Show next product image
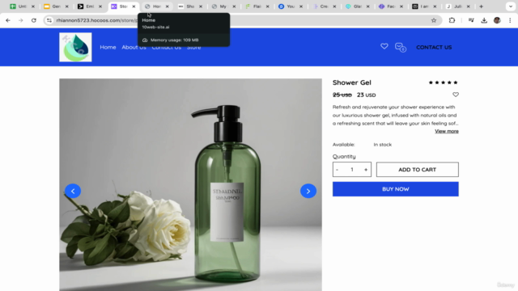518x291 pixels. 308,191
